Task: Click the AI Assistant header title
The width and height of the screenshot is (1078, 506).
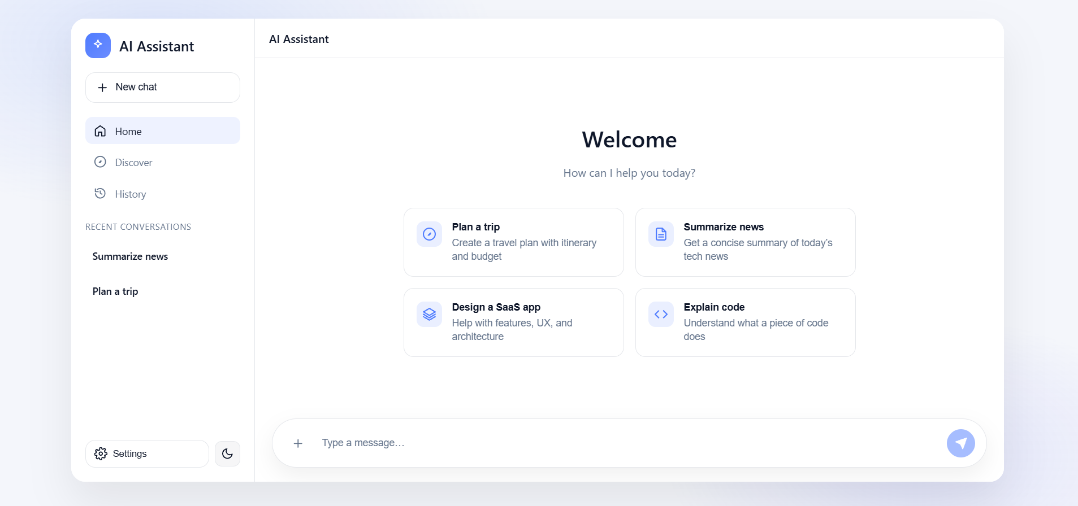Action: pyautogui.click(x=299, y=39)
